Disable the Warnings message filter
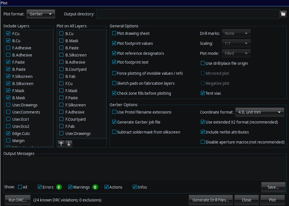 pyautogui.click(x=70, y=187)
